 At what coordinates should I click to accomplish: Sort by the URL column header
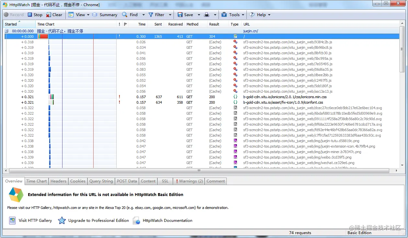(321, 24)
